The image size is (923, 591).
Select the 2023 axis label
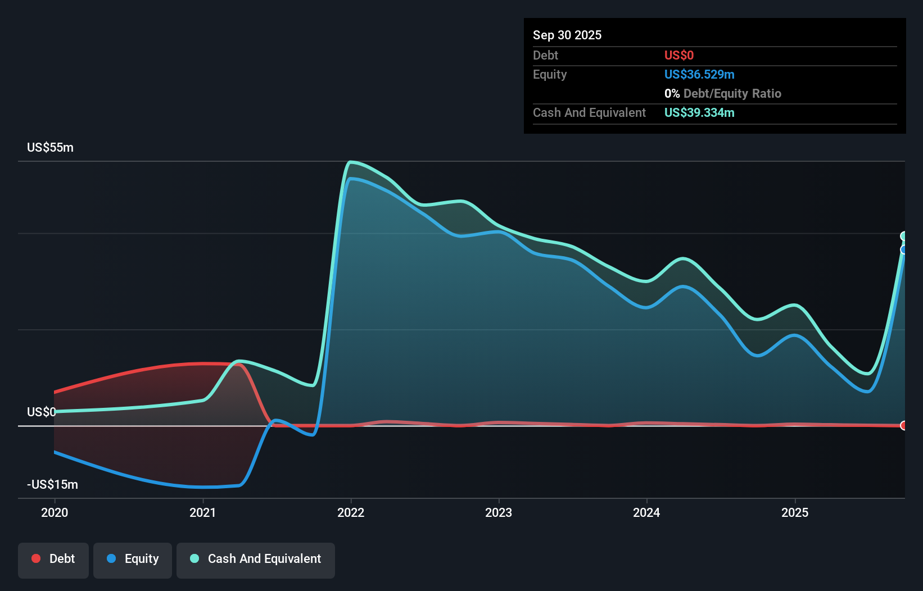(500, 512)
